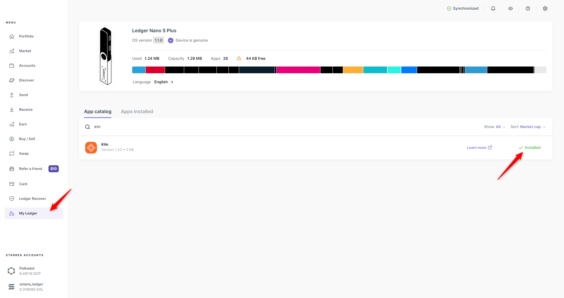Click the Synchronized status checkmark icon

449,8
